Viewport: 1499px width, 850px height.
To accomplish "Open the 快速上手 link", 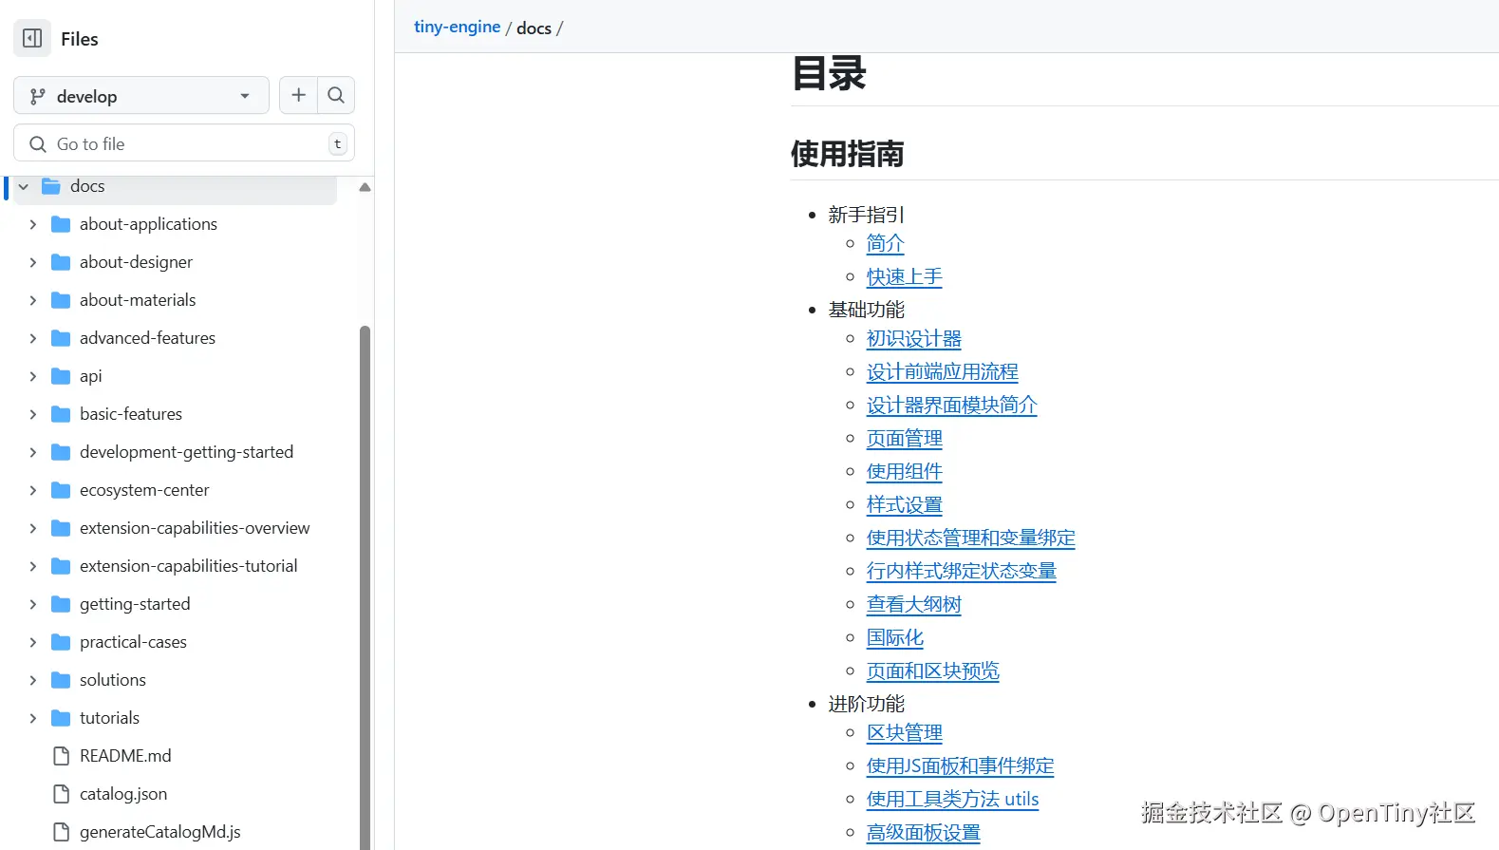I will pyautogui.click(x=904, y=276).
